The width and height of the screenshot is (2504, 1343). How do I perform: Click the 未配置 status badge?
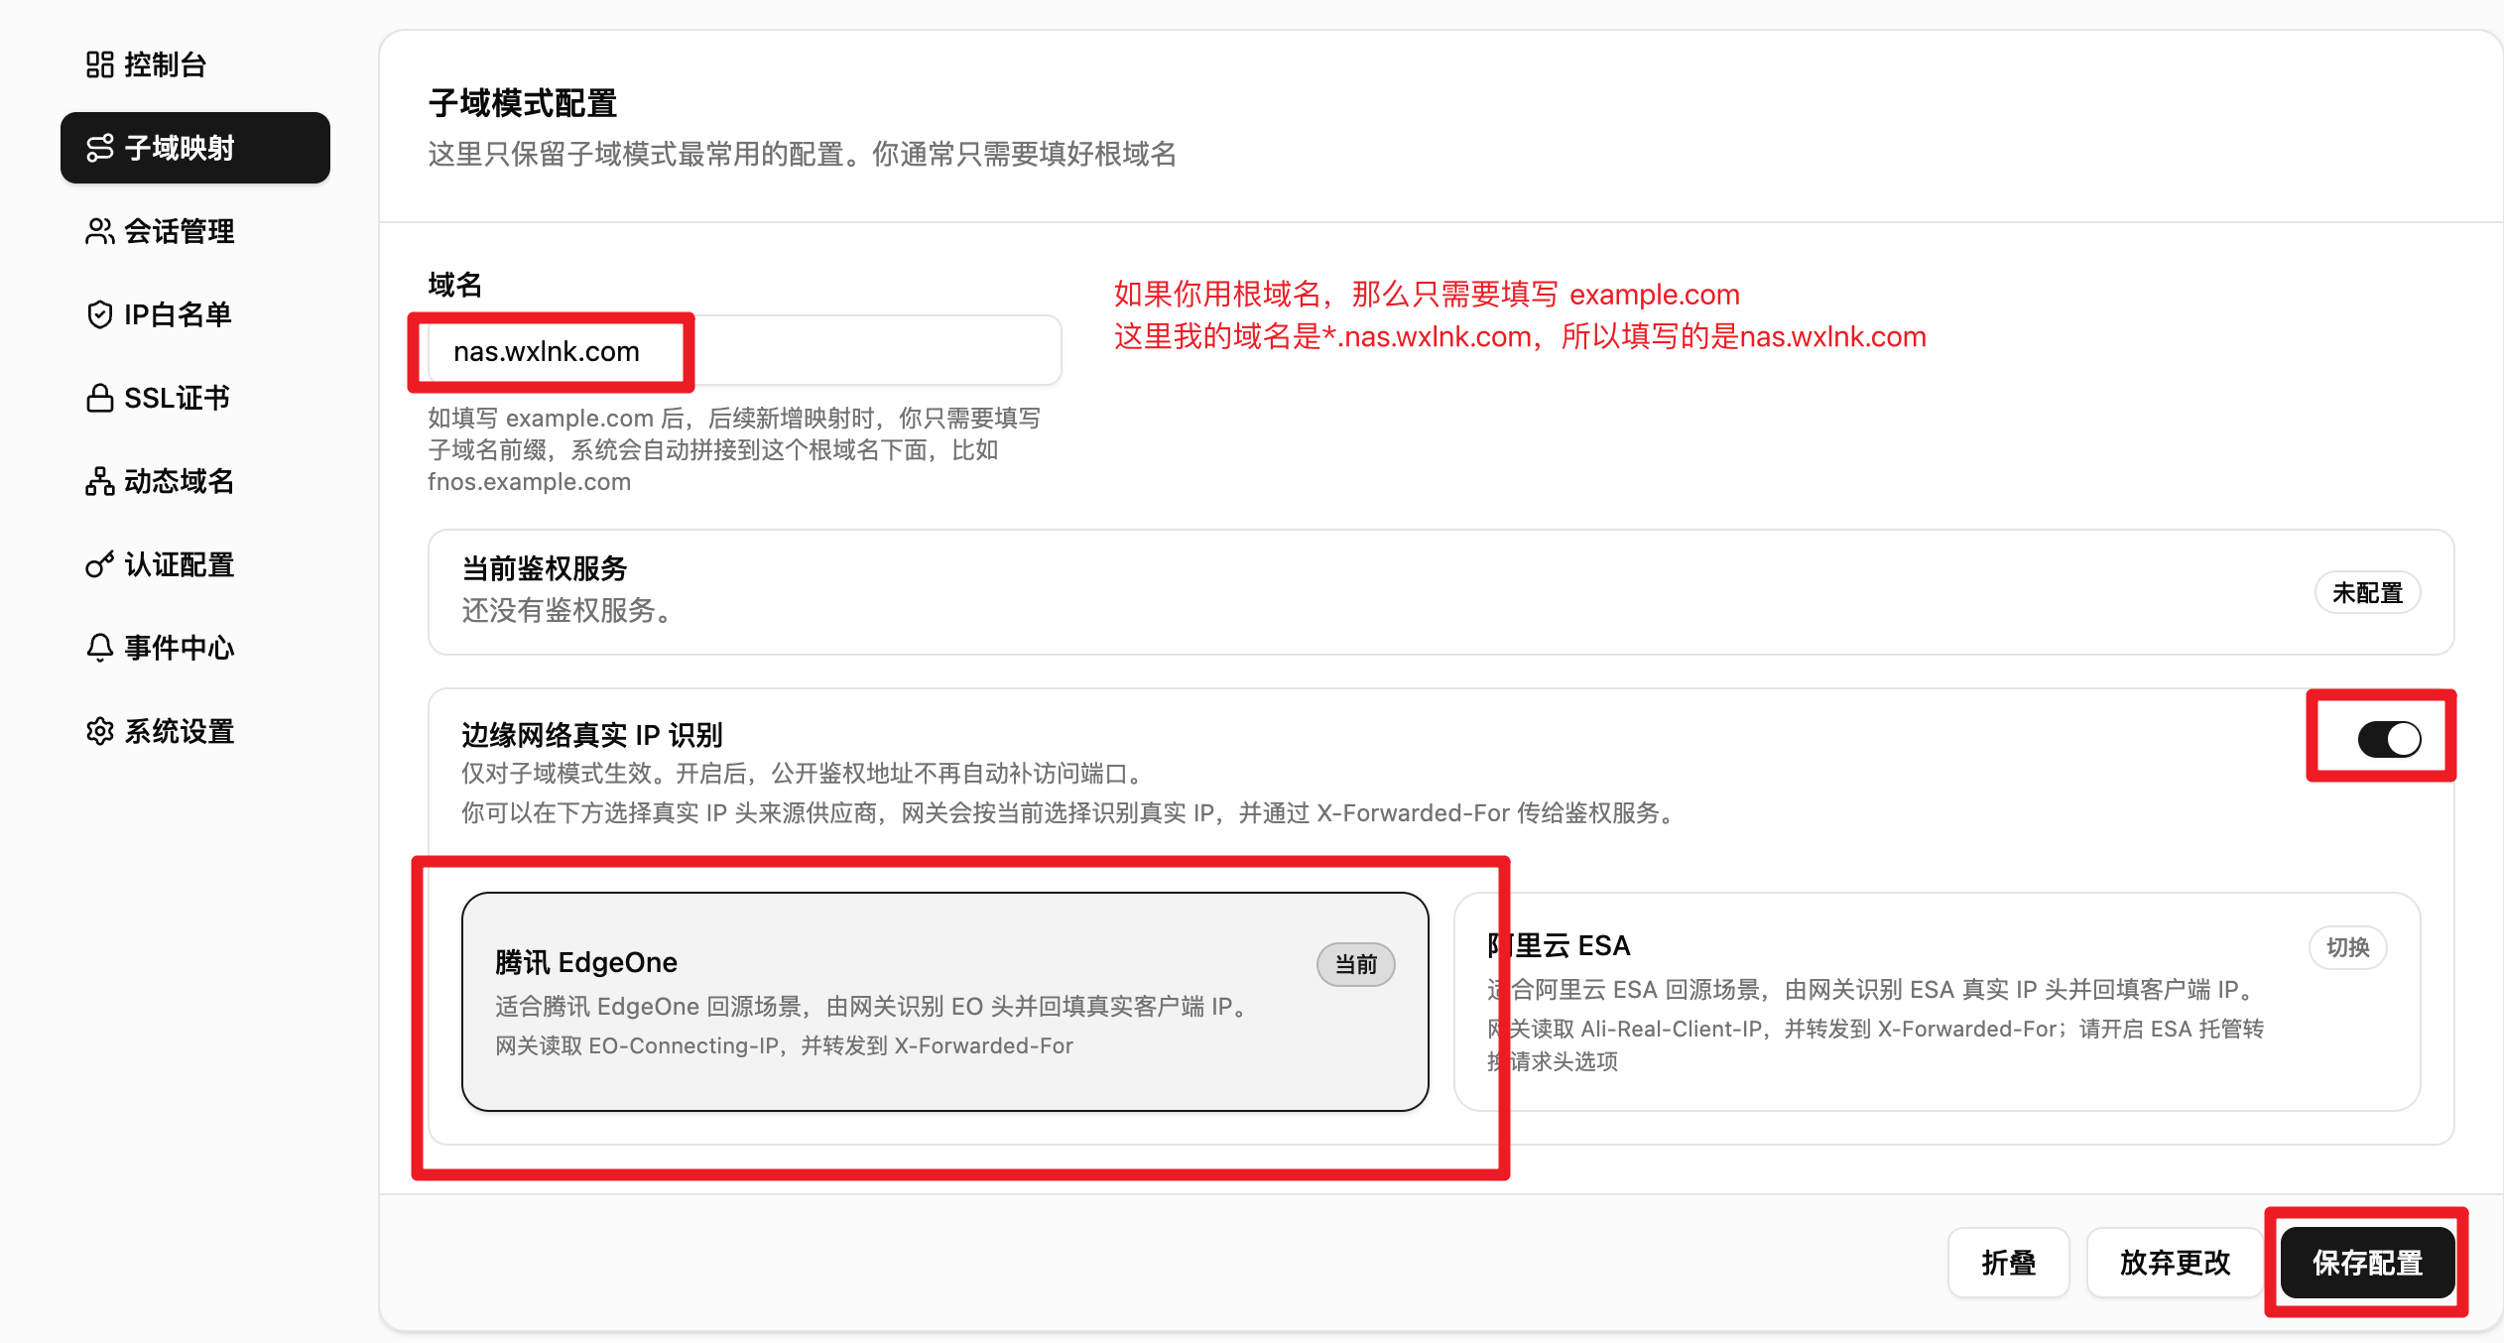[x=2367, y=593]
